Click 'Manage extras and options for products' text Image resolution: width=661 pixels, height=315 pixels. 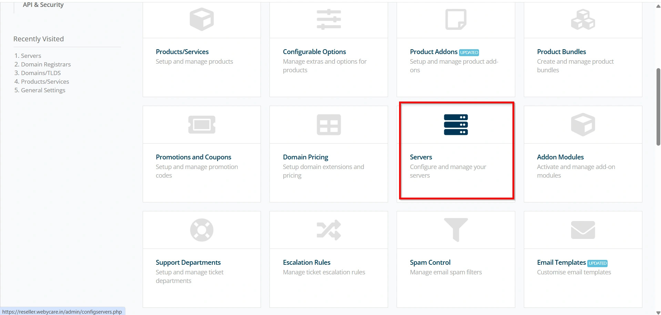[325, 66]
